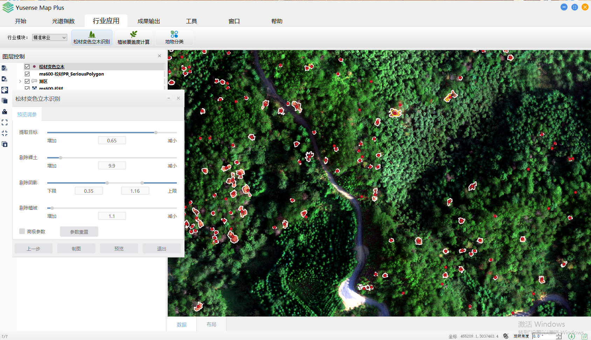Click the add vector layer sidebar icon

point(5,68)
